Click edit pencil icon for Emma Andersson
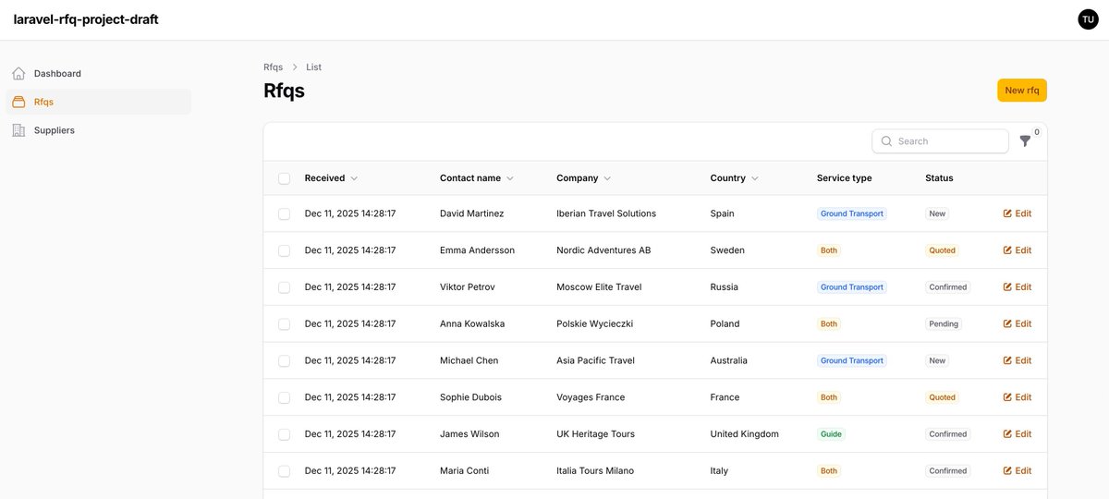This screenshot has height=499, width=1109. pyautogui.click(x=1007, y=250)
